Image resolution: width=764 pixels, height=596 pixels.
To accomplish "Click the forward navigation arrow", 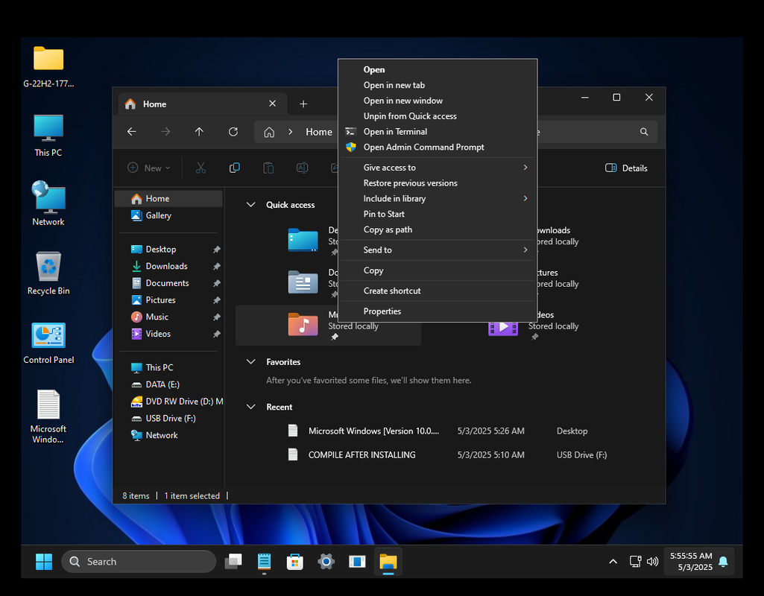I will pyautogui.click(x=165, y=131).
